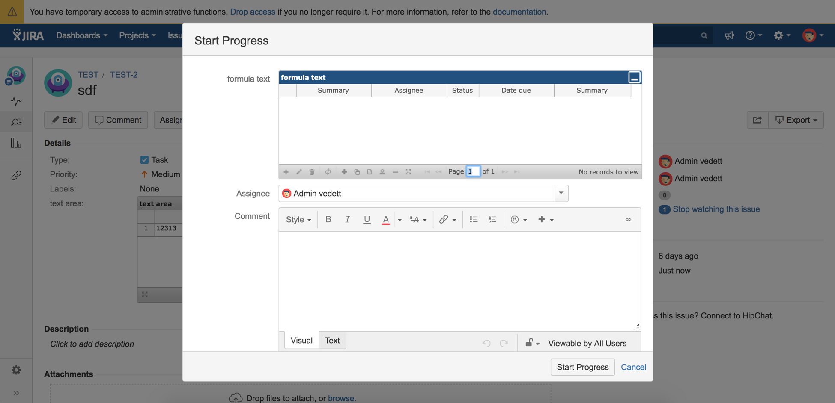Screen dimensions: 835x403
Task: Switch to Text editor tab
Action: pyautogui.click(x=332, y=340)
